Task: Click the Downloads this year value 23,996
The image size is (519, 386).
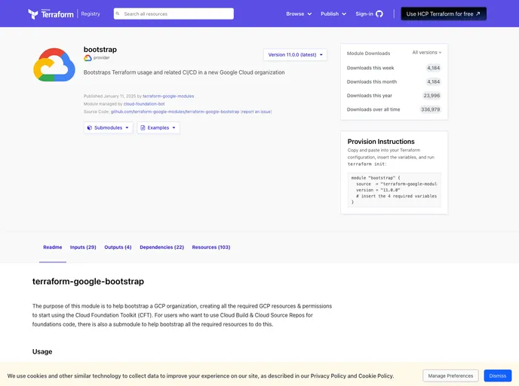Action: (x=431, y=96)
